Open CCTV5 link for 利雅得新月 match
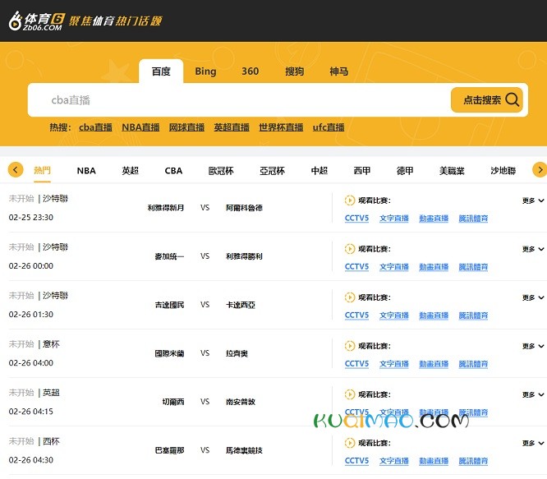The image size is (547, 479). click(356, 218)
